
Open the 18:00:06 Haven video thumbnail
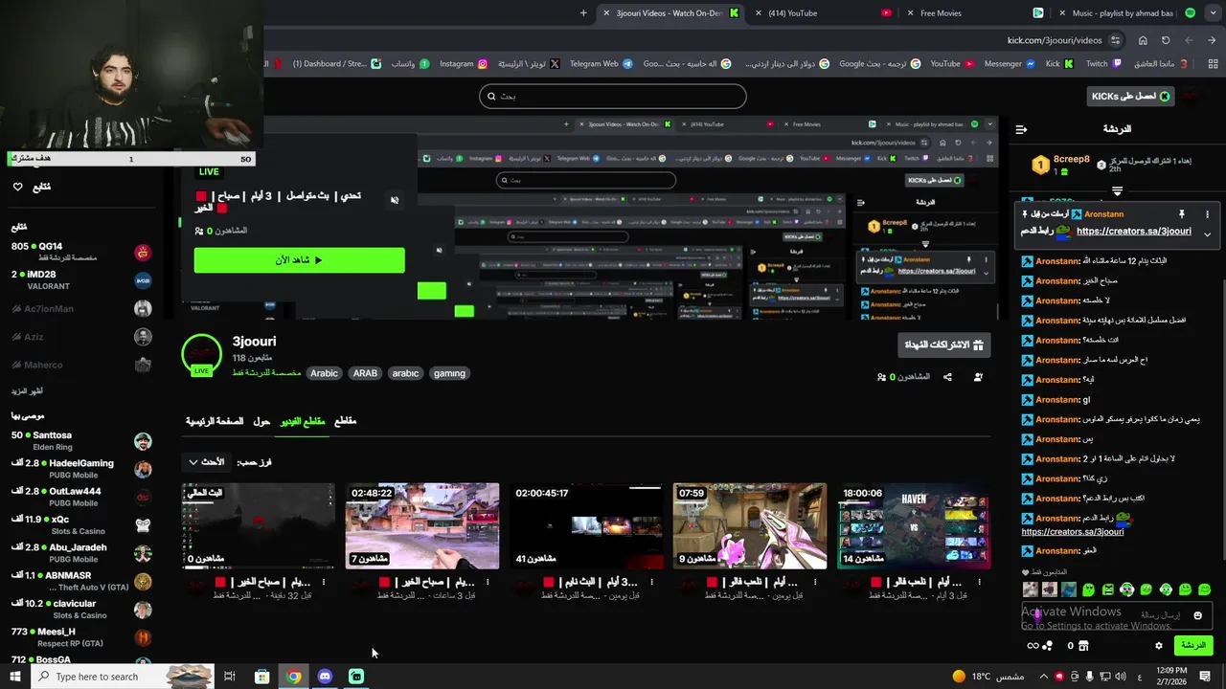point(914,525)
